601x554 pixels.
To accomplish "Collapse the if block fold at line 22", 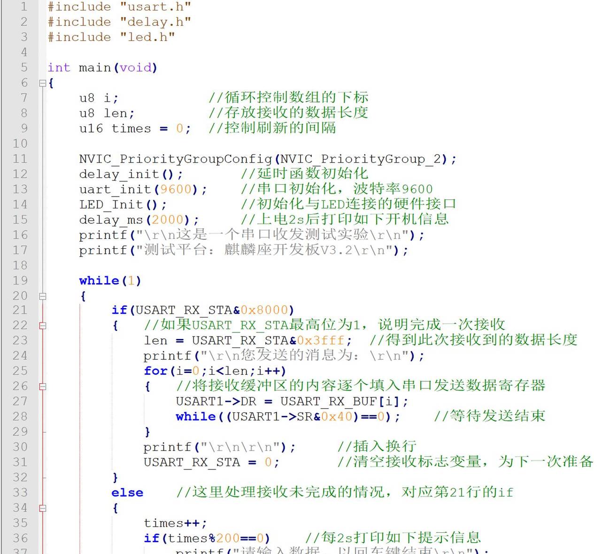I will tap(43, 325).
